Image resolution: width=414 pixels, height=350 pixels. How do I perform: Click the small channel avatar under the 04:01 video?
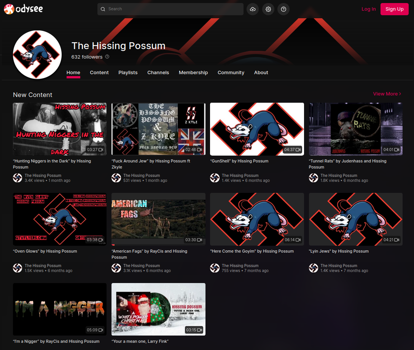coord(314,178)
